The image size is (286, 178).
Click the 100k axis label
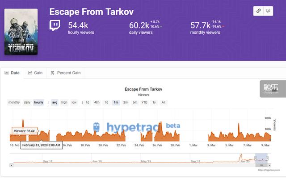point(268,129)
